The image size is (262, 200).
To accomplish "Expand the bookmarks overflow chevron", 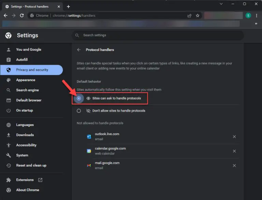I will [256, 24].
